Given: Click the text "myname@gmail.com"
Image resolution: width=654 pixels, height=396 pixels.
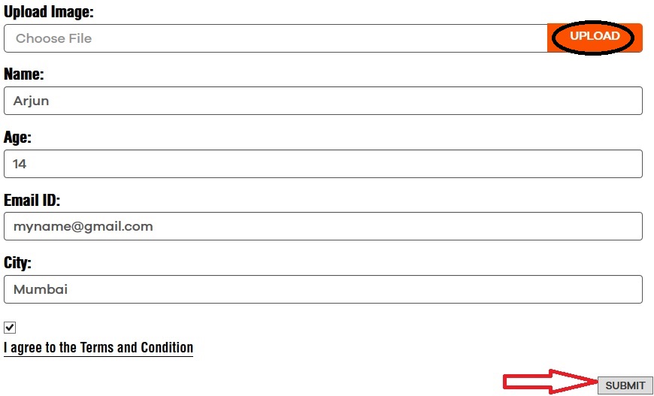Looking at the screenshot, I should (83, 226).
